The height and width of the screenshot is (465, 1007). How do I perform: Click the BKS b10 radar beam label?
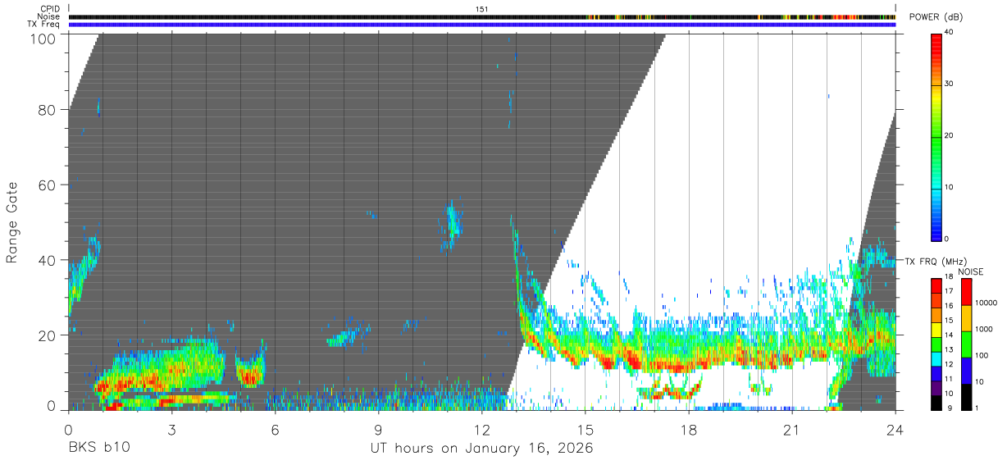point(98,449)
